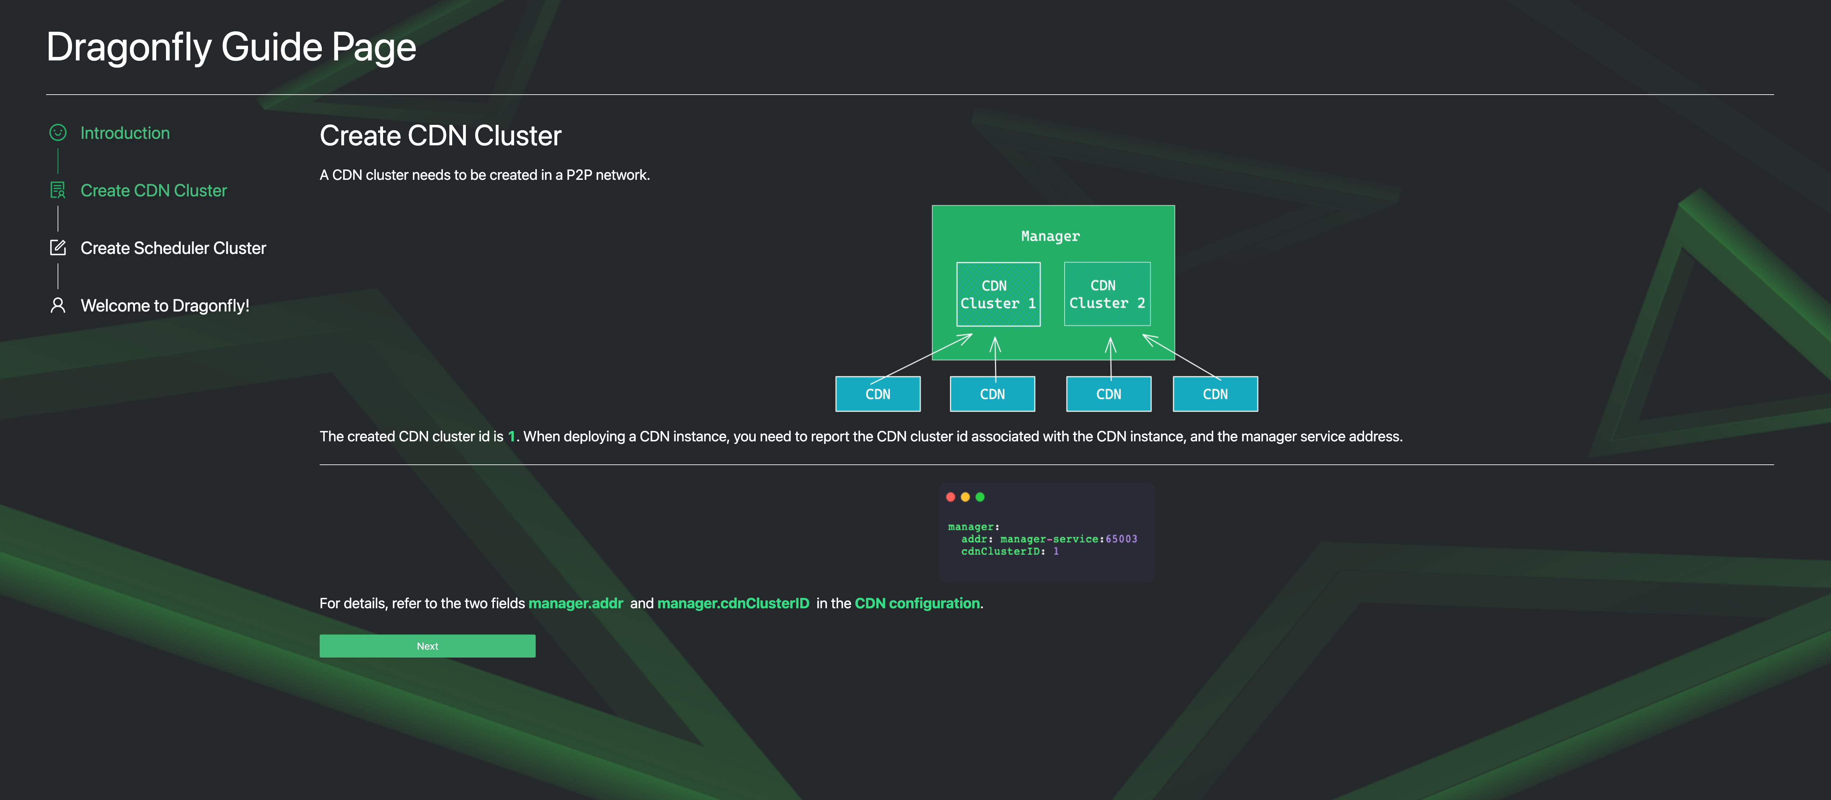Jump to Welcome to Dragonfly! step
Screen dimensions: 1831x800
[x=165, y=305]
